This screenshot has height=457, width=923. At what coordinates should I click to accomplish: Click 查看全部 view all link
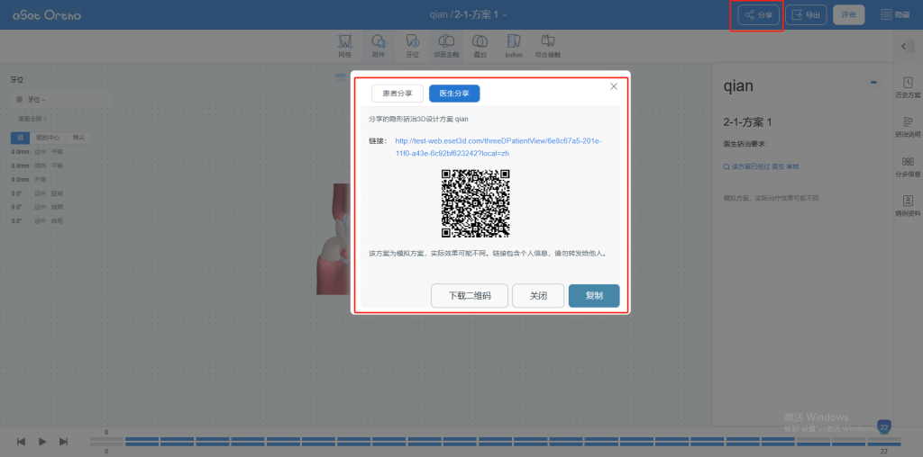pyautogui.click(x=32, y=119)
